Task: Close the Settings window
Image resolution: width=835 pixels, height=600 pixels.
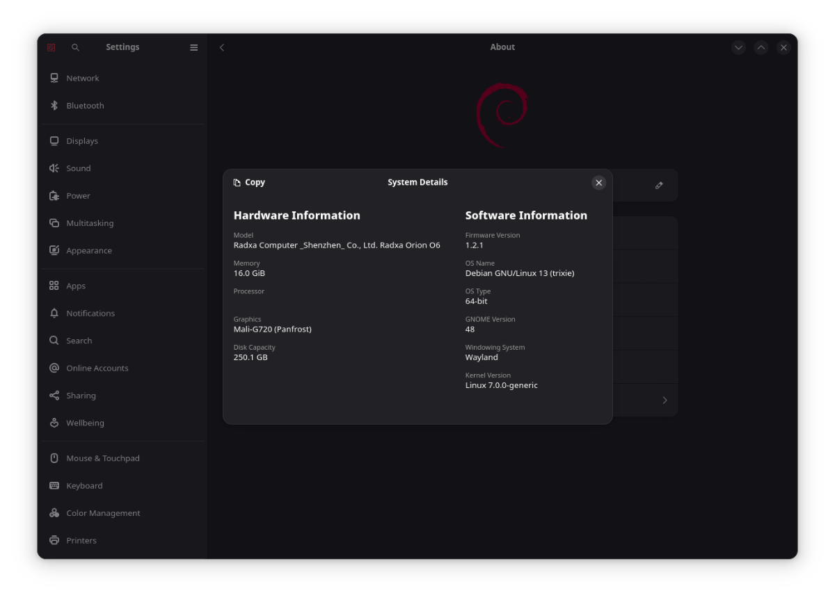Action: pos(784,47)
